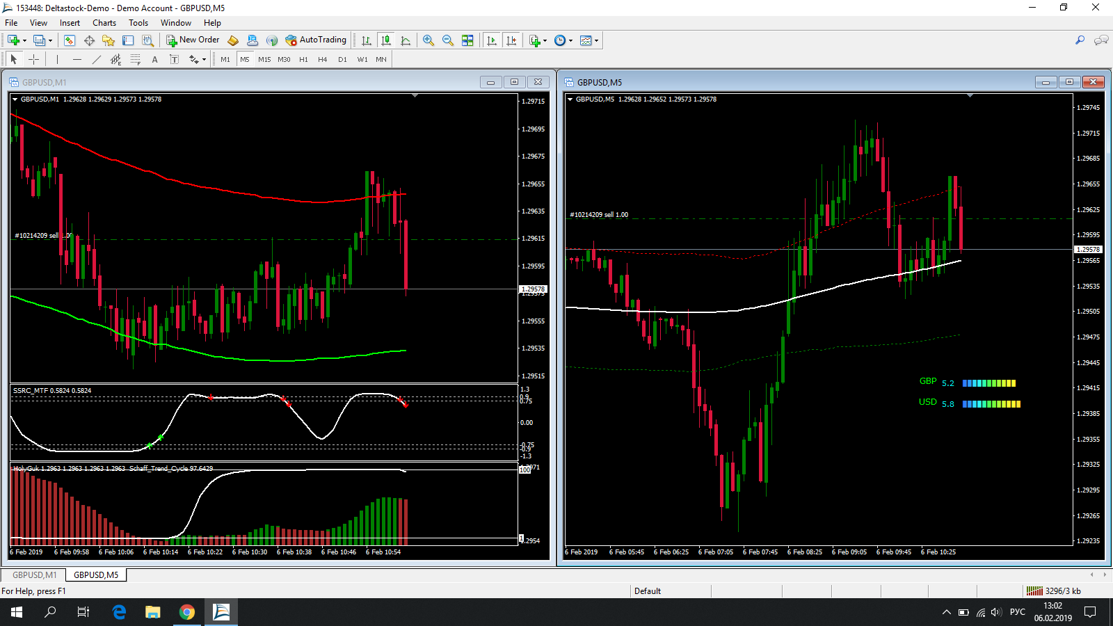Switch timeframe to D1
Image resolution: width=1113 pixels, height=626 pixels.
(342, 59)
